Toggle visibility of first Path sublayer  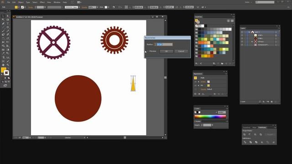click(242, 36)
